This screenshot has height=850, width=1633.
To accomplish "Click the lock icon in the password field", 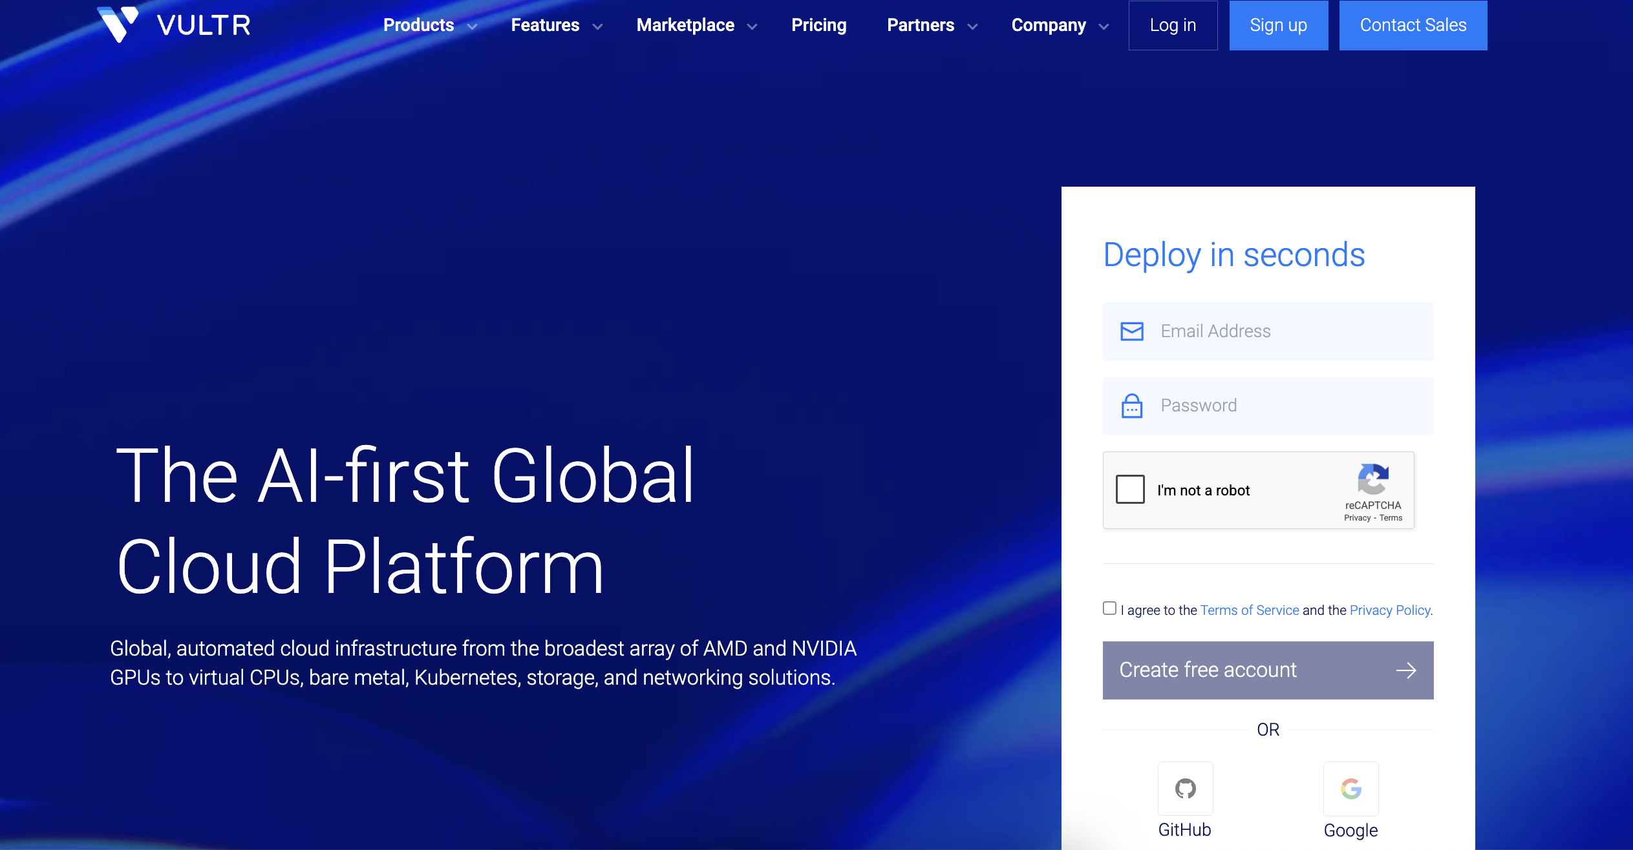I will (1131, 406).
